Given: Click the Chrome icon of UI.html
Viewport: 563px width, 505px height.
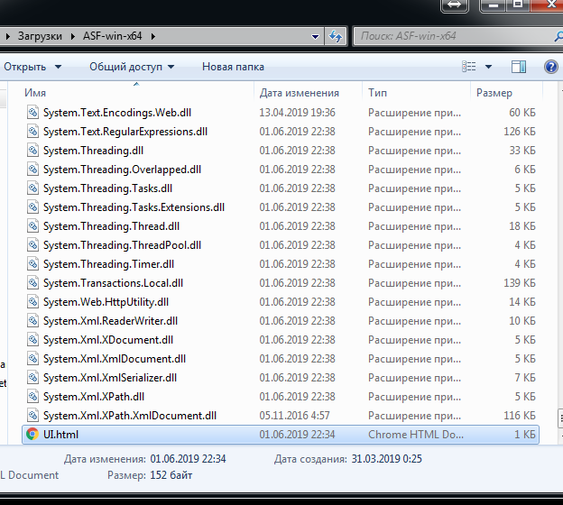Looking at the screenshot, I should [x=32, y=435].
